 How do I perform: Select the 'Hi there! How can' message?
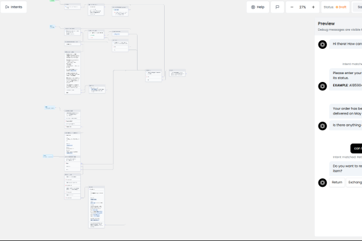coord(346,44)
